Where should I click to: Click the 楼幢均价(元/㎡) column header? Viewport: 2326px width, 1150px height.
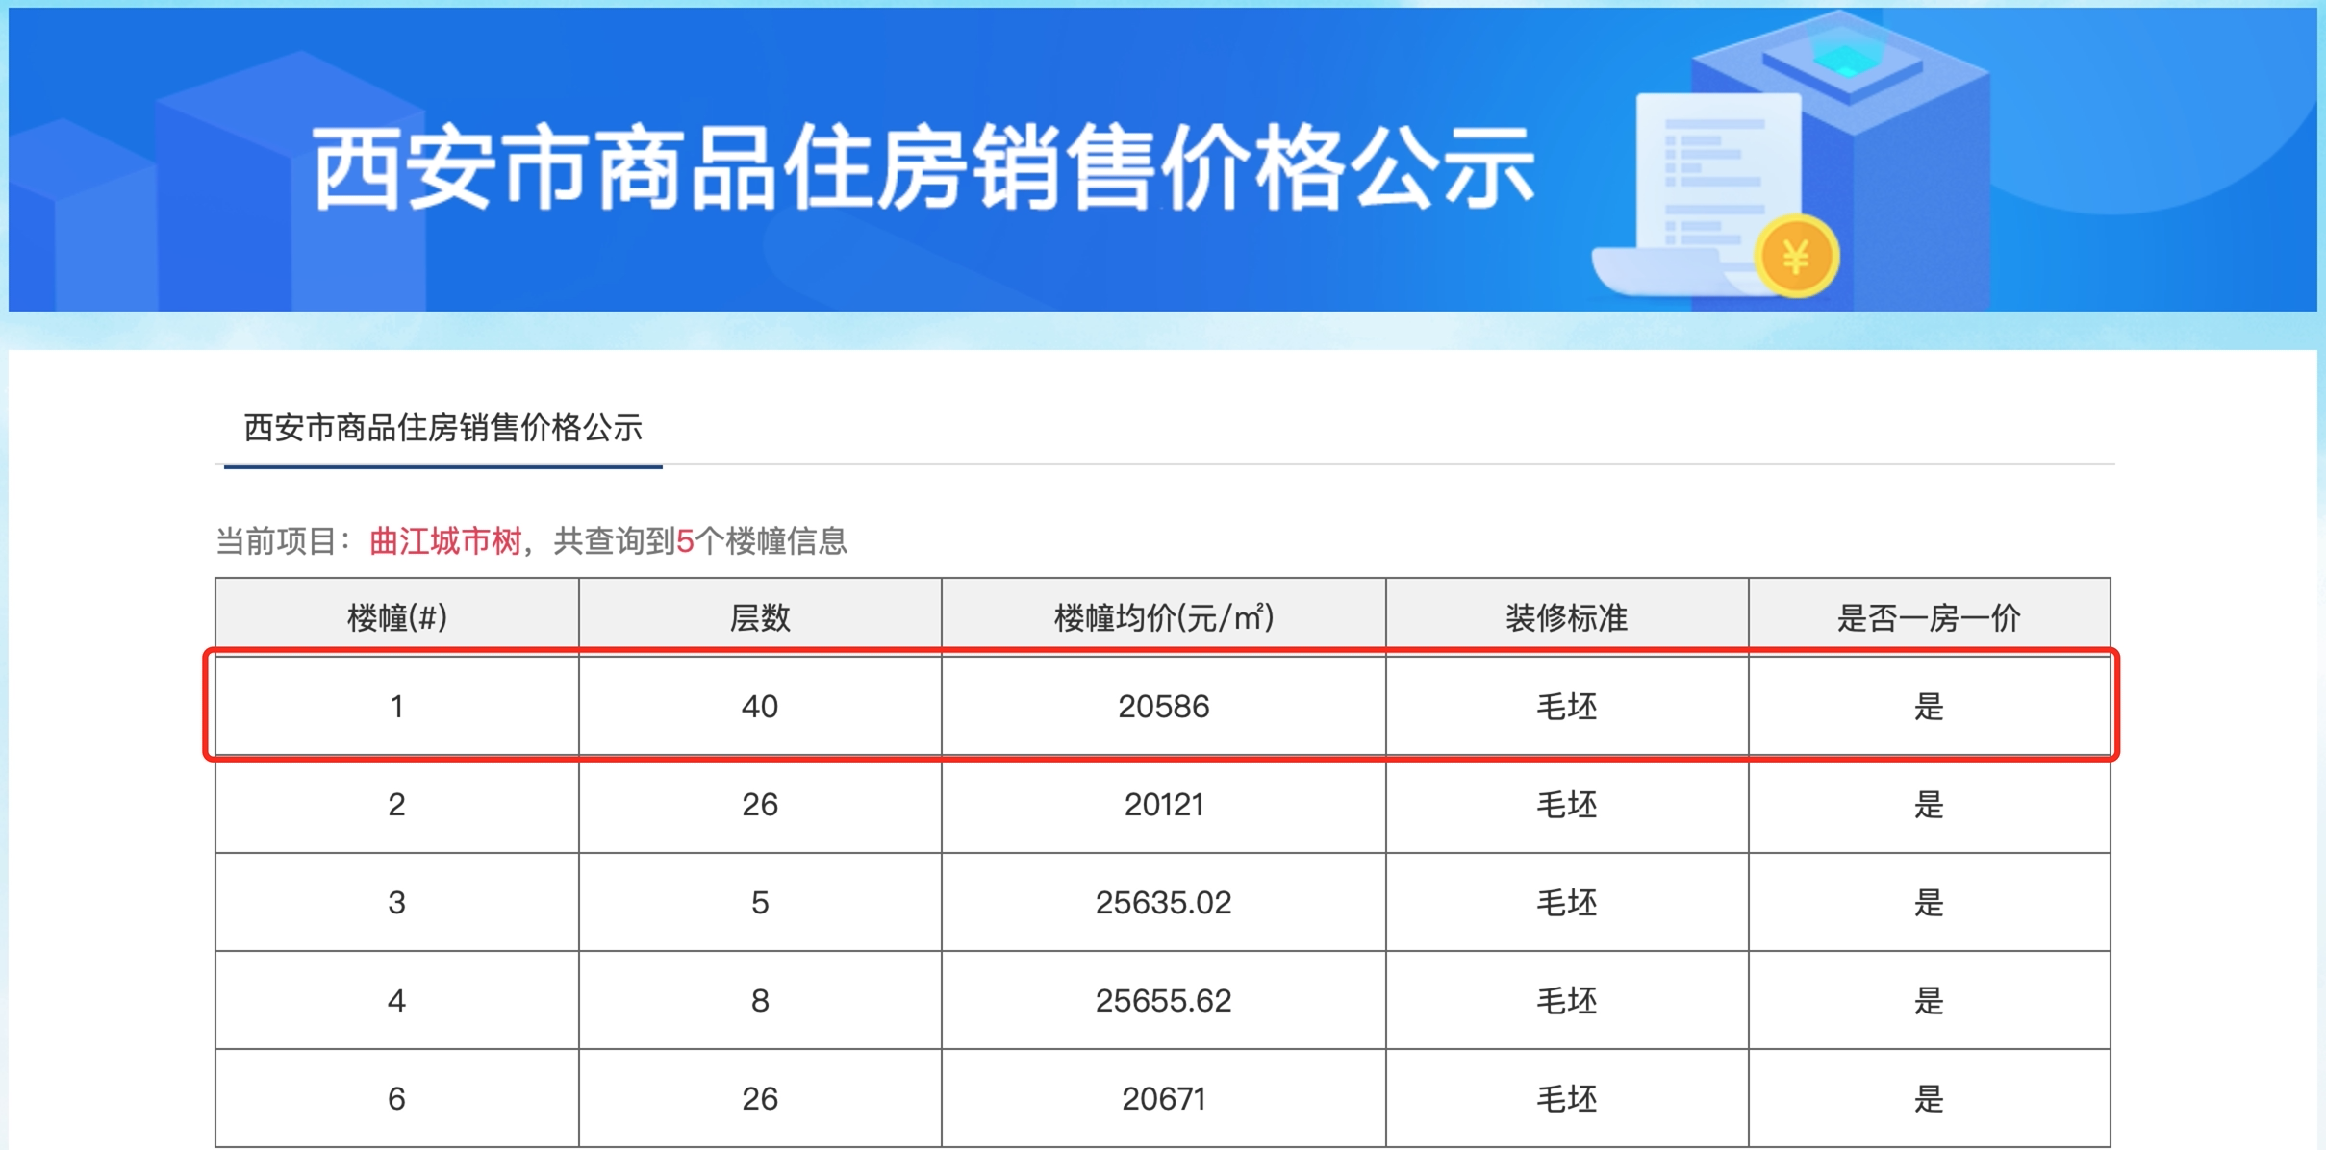tap(1164, 617)
